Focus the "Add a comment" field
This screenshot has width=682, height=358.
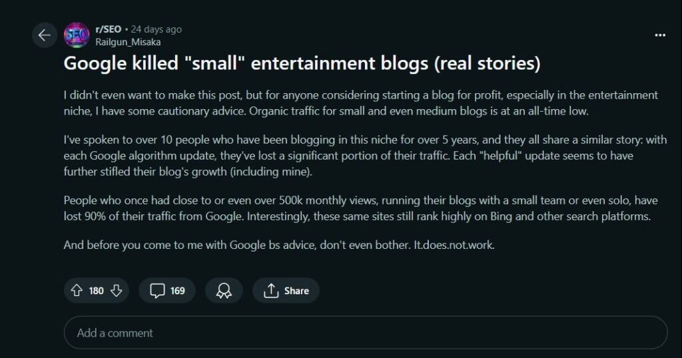[366, 333]
